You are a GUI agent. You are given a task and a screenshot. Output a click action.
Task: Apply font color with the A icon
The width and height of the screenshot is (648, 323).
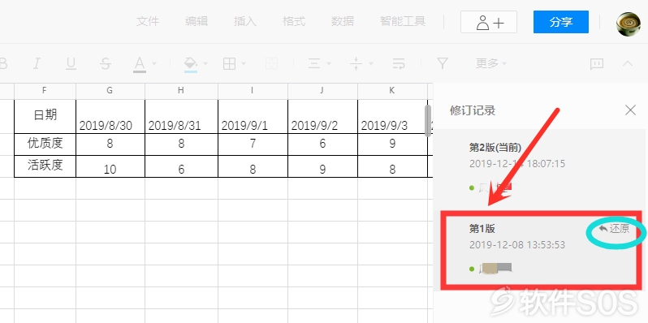[140, 64]
